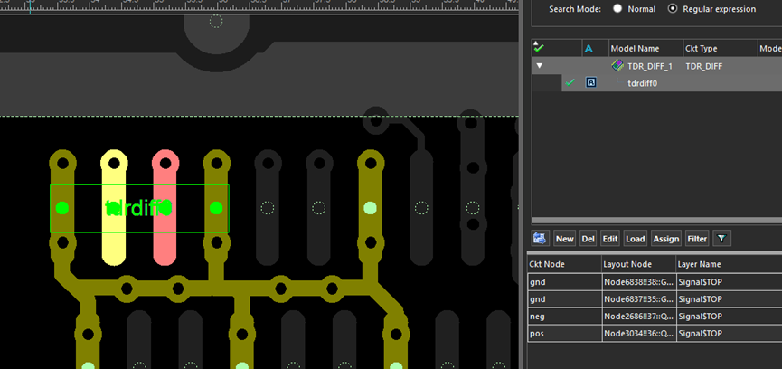Select the TDR_DIFF_1 model name
This screenshot has height=369, width=782.
(650, 66)
